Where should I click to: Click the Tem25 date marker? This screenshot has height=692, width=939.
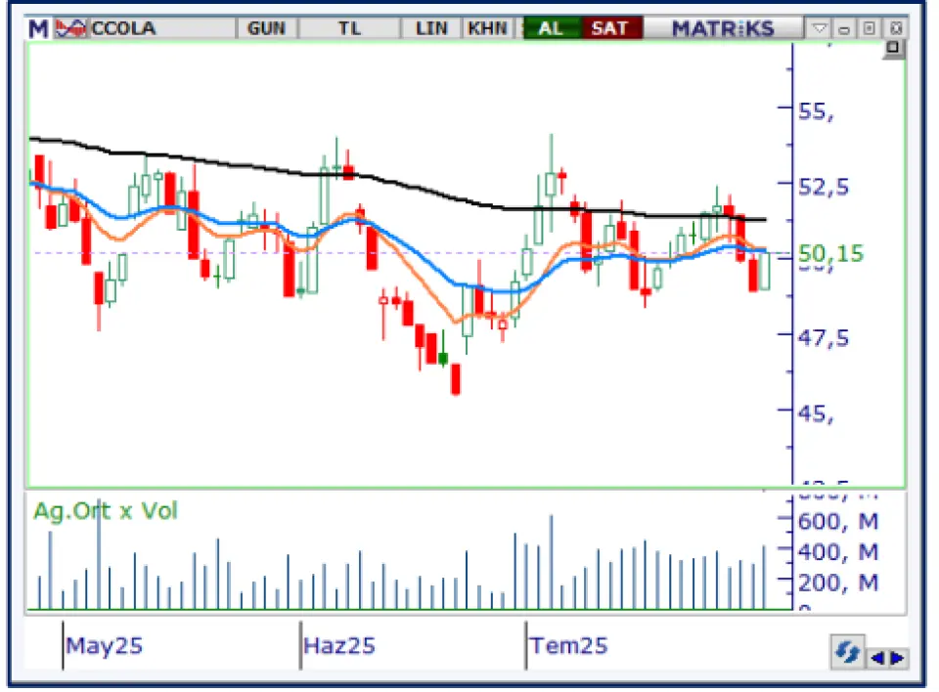(x=569, y=646)
